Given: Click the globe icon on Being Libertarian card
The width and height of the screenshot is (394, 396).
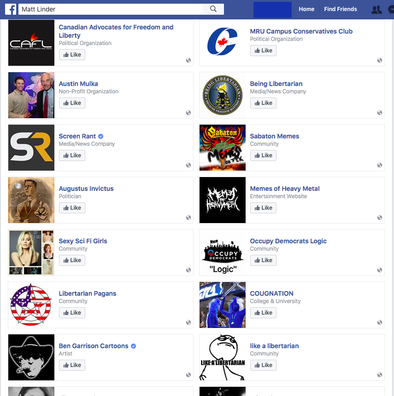Looking at the screenshot, I should 380,113.
